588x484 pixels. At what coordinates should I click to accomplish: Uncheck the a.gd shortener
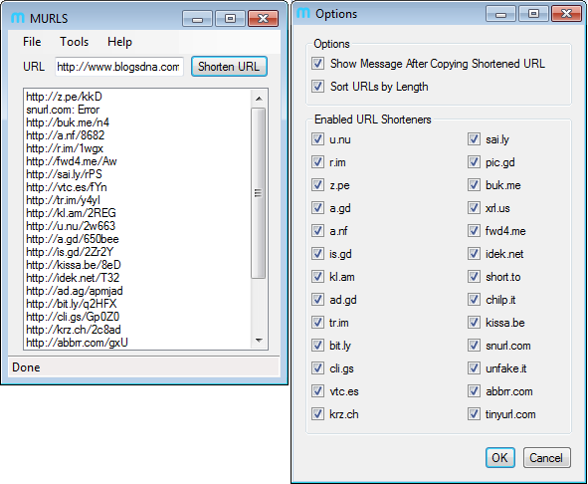tap(317, 208)
